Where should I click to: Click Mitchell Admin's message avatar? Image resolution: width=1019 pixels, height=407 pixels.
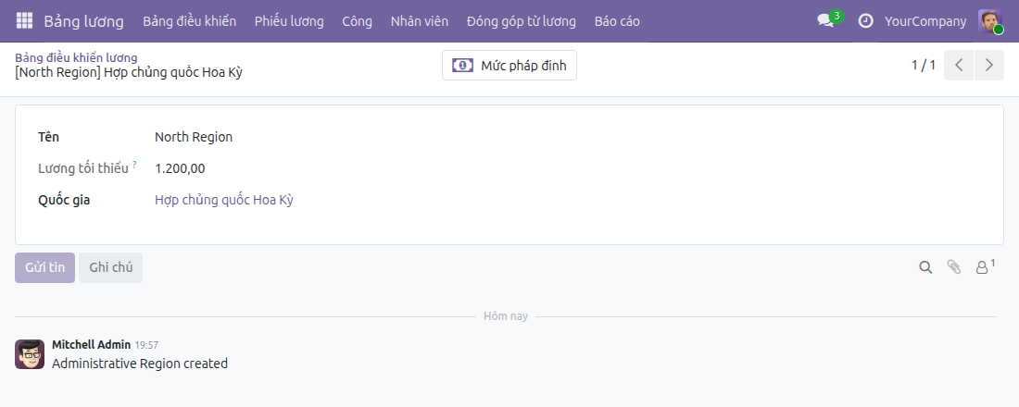point(30,353)
